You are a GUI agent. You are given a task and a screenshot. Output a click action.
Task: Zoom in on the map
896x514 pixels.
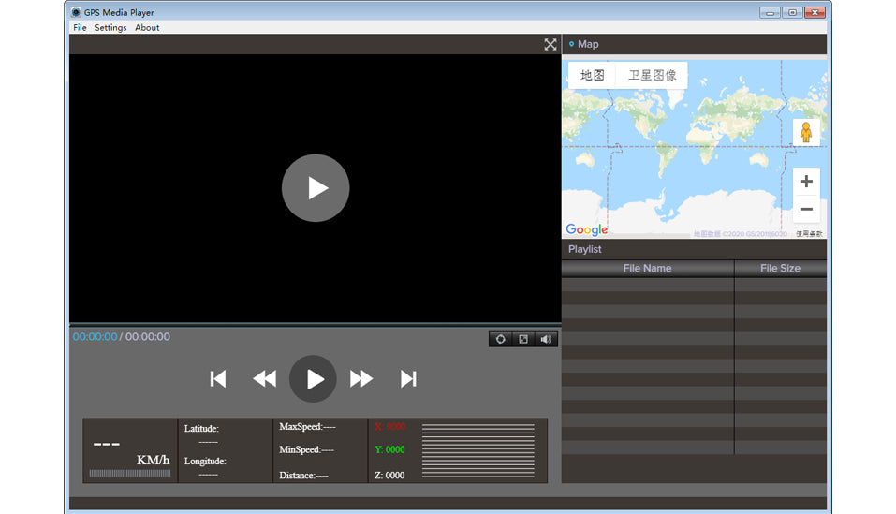pyautogui.click(x=805, y=182)
